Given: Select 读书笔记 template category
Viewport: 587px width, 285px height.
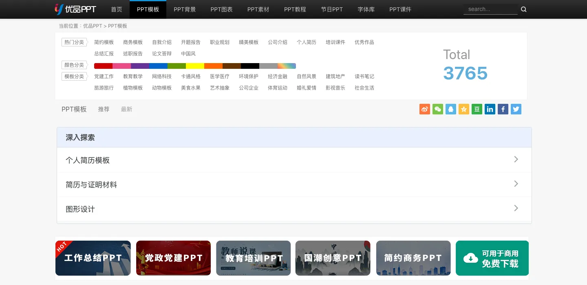Looking at the screenshot, I should [x=364, y=77].
